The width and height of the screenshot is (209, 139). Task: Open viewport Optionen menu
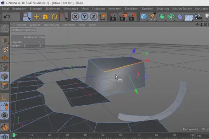[x=69, y=25]
